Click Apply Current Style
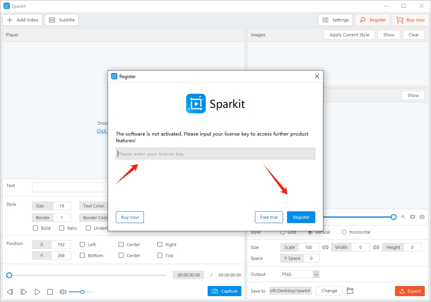431x302 pixels. tap(349, 34)
